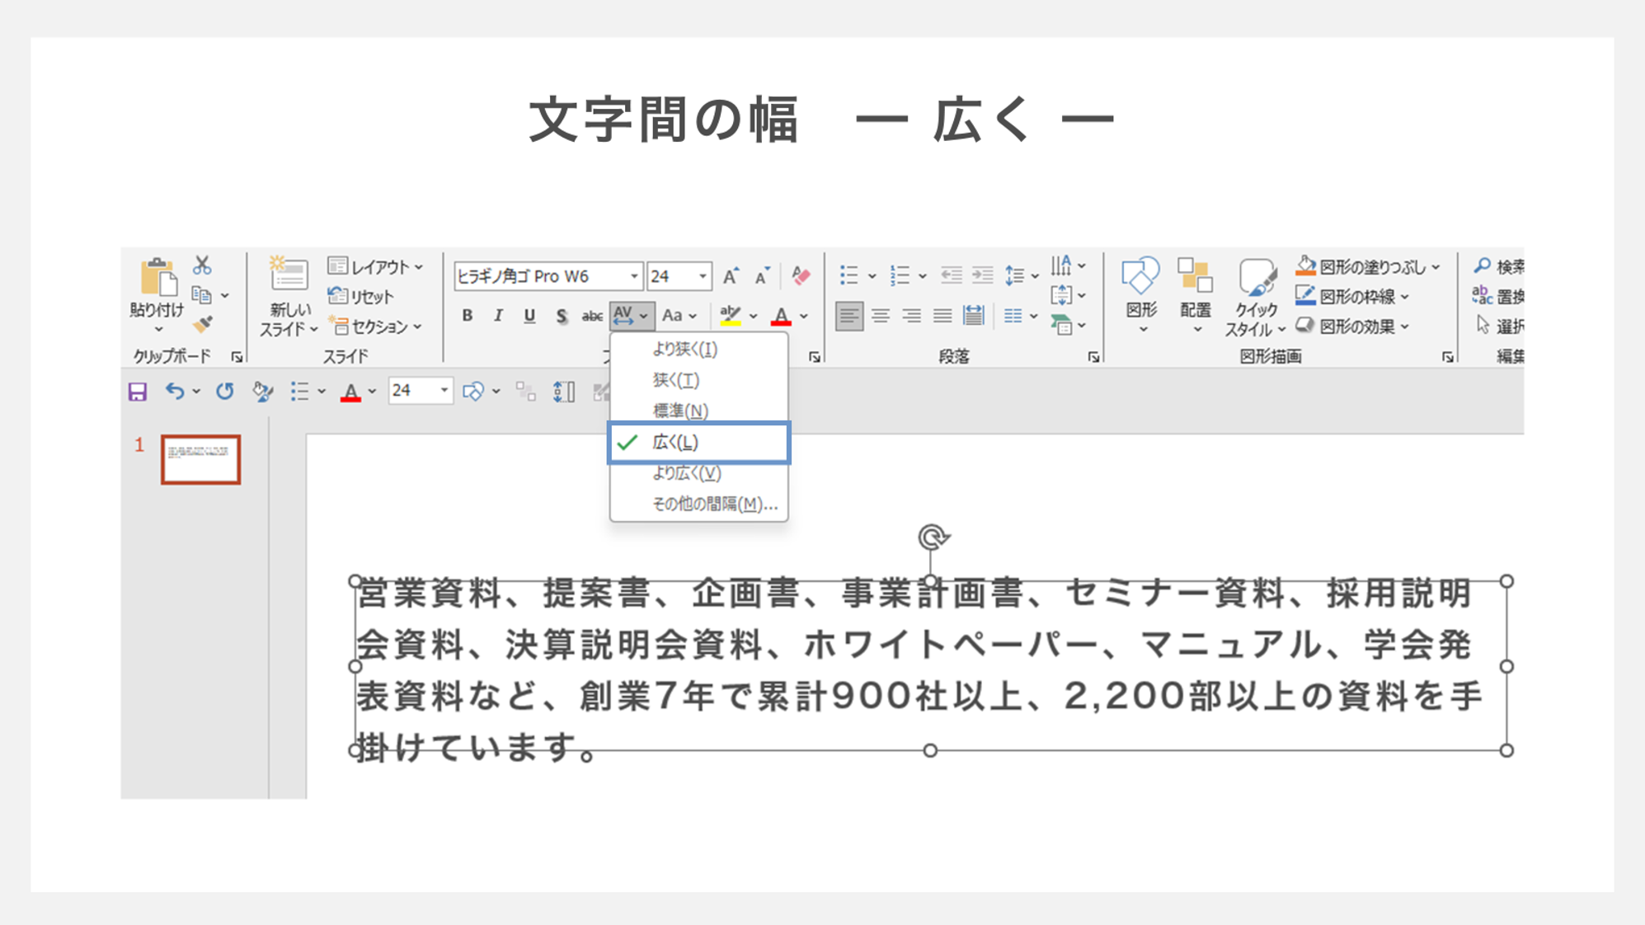The height and width of the screenshot is (925, 1645).
Task: Toggle text Shadow formatting
Action: 561,316
